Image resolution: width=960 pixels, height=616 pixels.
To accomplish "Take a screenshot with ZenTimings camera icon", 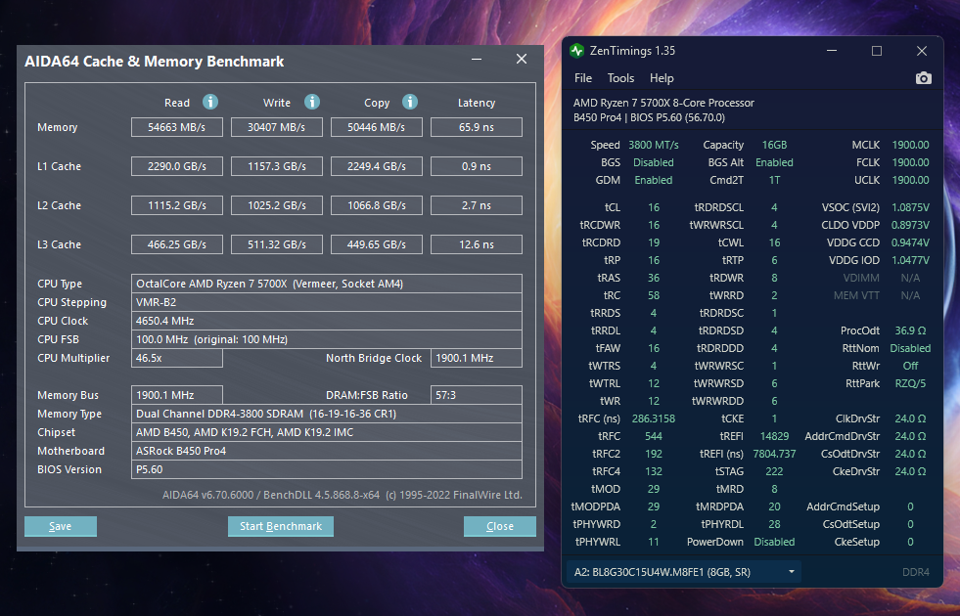I will [x=923, y=78].
